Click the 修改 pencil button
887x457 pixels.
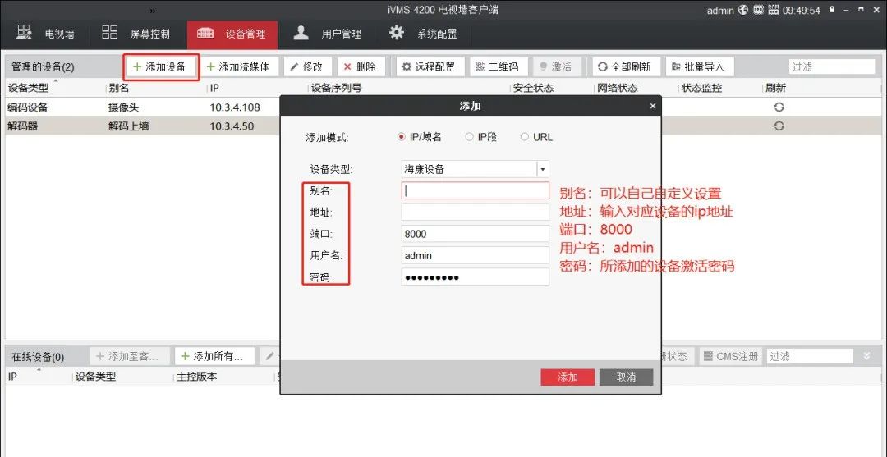click(x=308, y=66)
